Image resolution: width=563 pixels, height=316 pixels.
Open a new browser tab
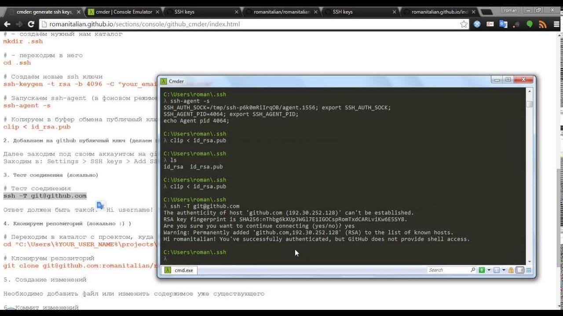[486, 12]
